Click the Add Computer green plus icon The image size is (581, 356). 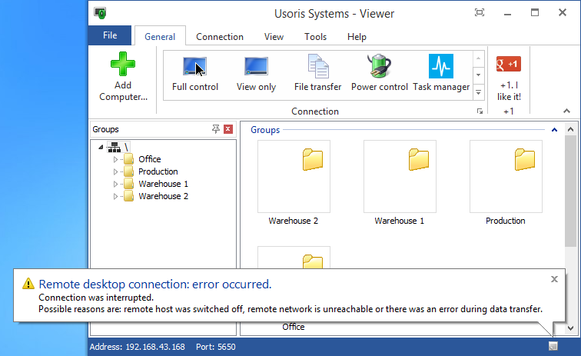tap(123, 62)
